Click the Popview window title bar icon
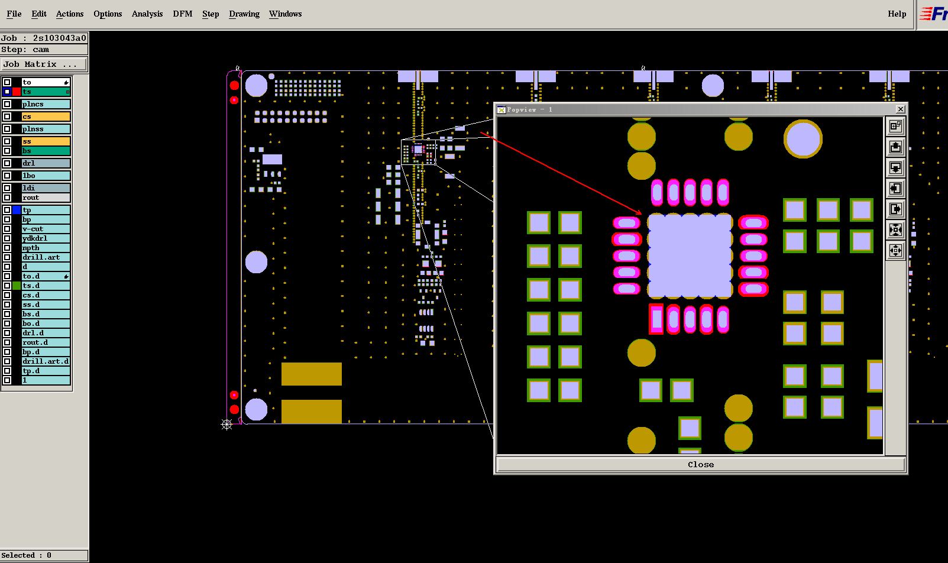The width and height of the screenshot is (948, 563). coord(501,109)
